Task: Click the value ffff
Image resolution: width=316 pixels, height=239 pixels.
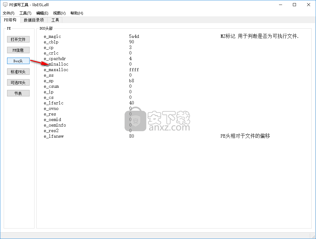Action: coord(134,70)
